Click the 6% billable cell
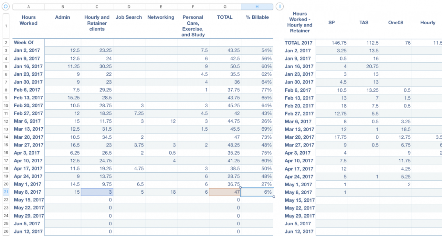 [257, 192]
